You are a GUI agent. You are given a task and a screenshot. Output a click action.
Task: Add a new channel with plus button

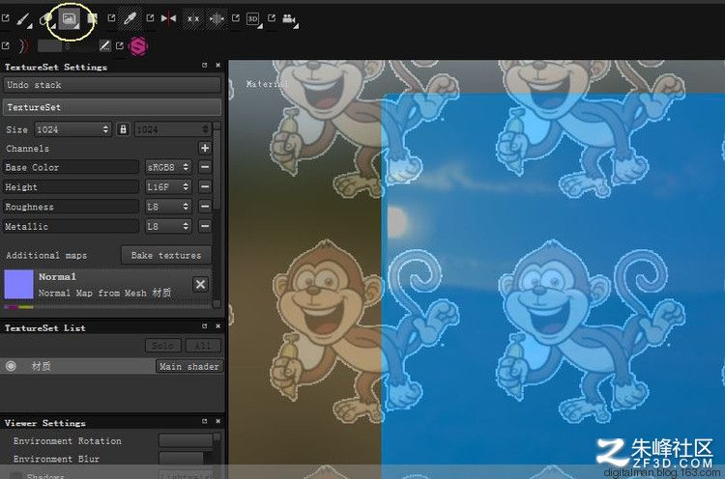tap(205, 148)
